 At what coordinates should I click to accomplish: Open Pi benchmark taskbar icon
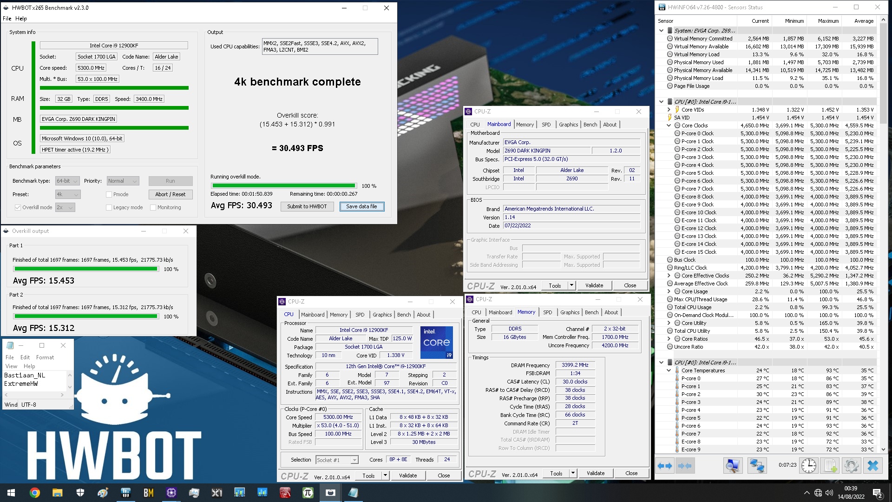(x=308, y=493)
